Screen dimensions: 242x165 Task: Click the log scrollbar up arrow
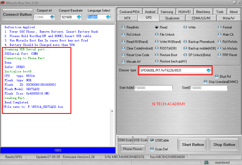(x=112, y=111)
